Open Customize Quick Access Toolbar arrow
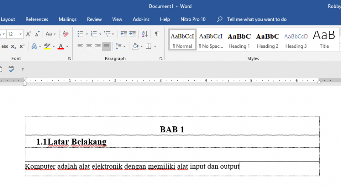The height and width of the screenshot is (190, 341). [x=23, y=70]
